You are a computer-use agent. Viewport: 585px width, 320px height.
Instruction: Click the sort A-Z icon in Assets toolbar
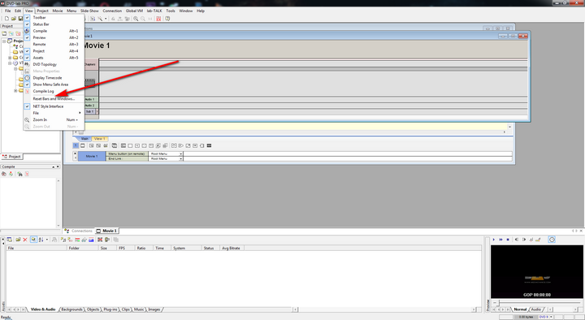click(41, 240)
